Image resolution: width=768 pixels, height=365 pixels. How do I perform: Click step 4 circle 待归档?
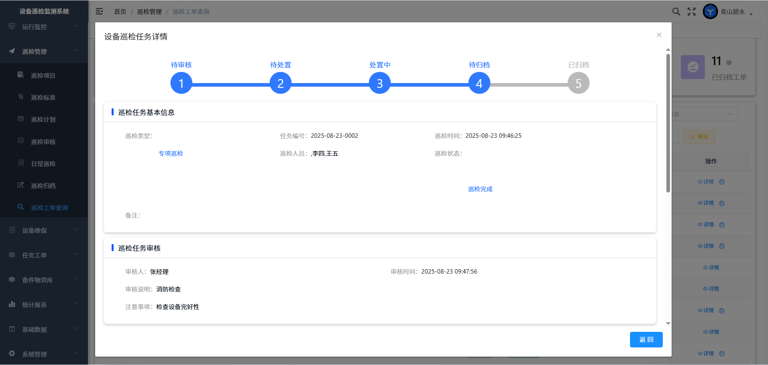(x=479, y=83)
